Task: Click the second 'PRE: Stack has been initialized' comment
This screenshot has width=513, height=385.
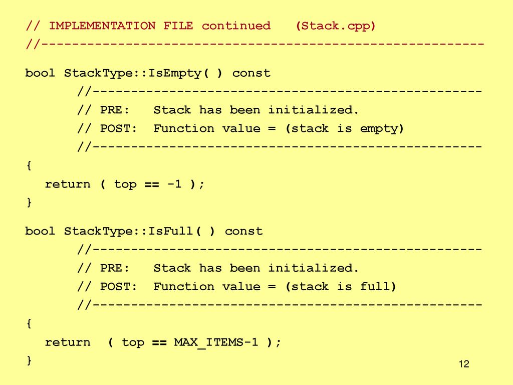Action: 218,268
